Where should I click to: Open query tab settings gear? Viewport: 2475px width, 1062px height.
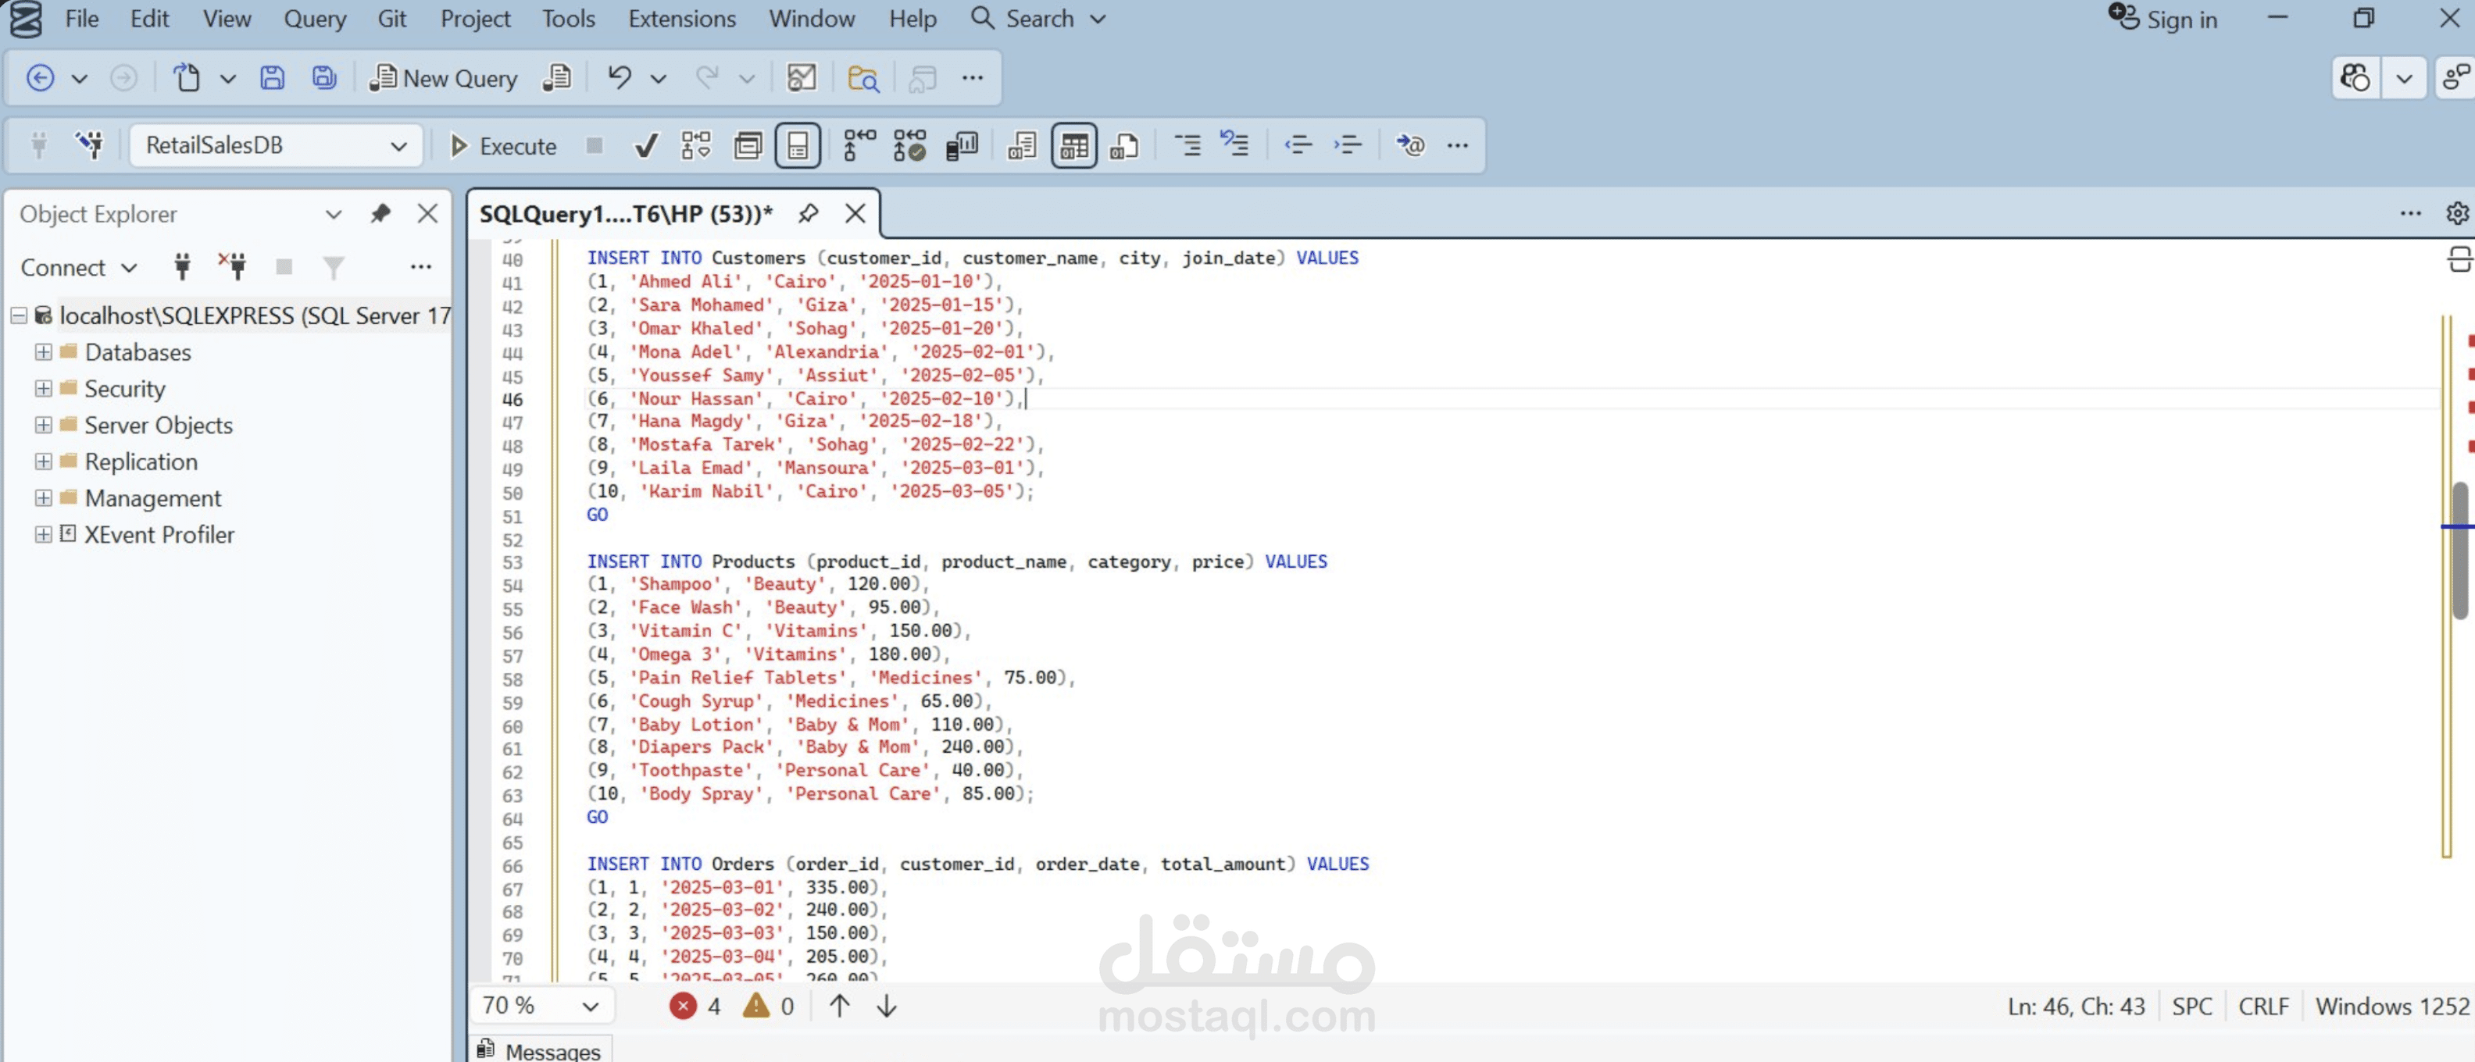coord(2457,213)
